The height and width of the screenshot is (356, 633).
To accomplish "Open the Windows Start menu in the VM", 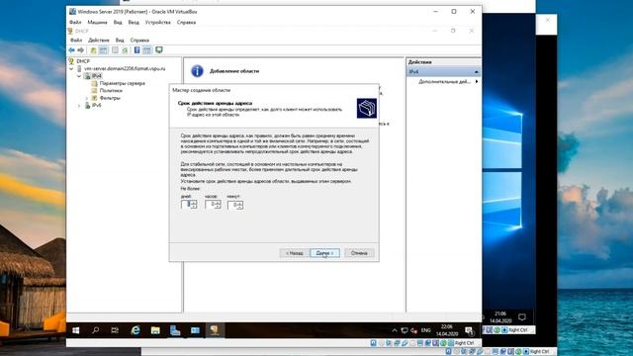I will tap(75, 330).
